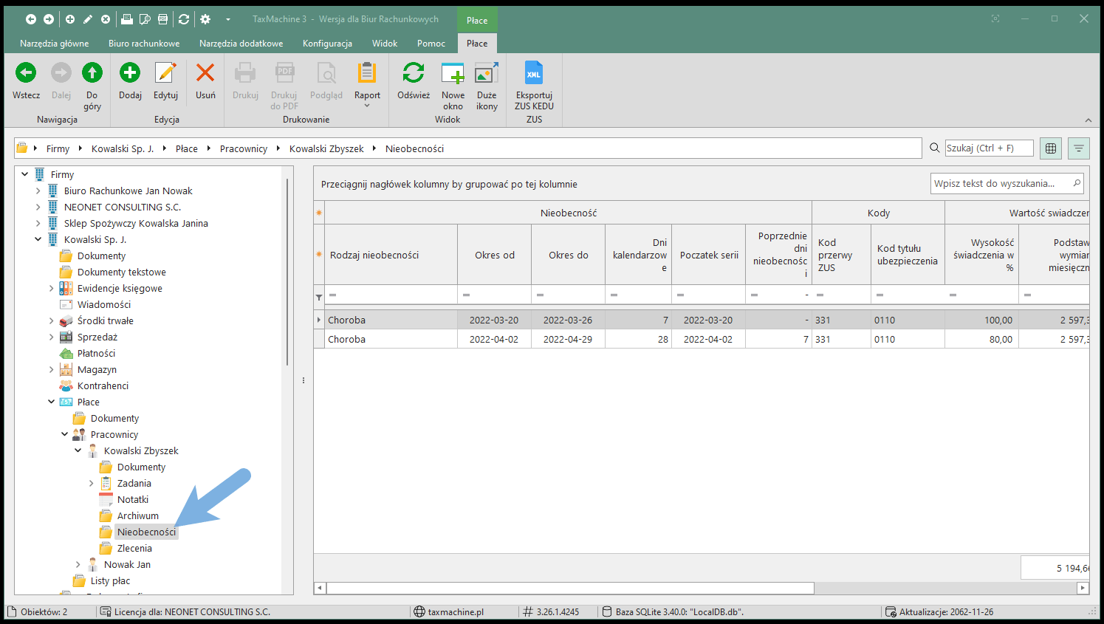Viewport: 1104px width, 624px height.
Task: Sort by the Okres od column header
Action: 494,256
